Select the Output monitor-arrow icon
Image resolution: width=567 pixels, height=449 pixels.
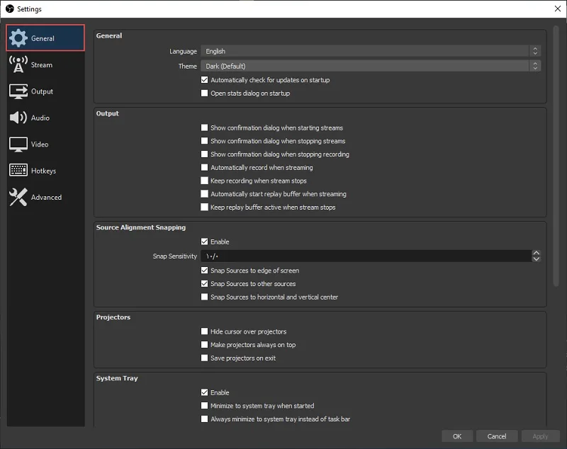coord(18,91)
